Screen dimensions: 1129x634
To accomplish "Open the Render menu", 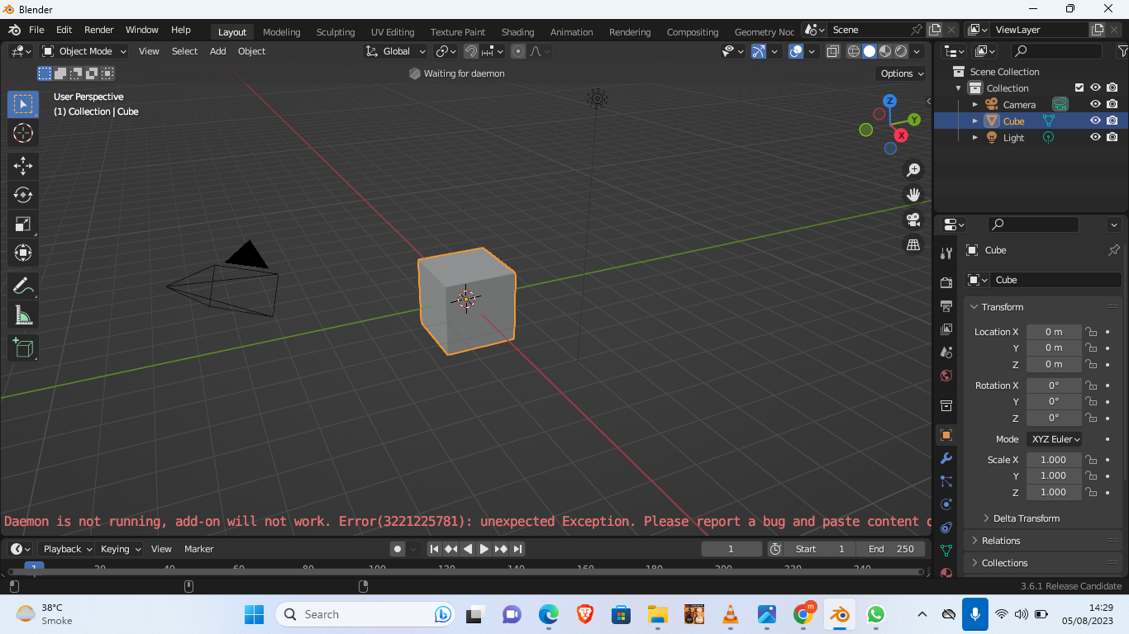I will pos(98,30).
